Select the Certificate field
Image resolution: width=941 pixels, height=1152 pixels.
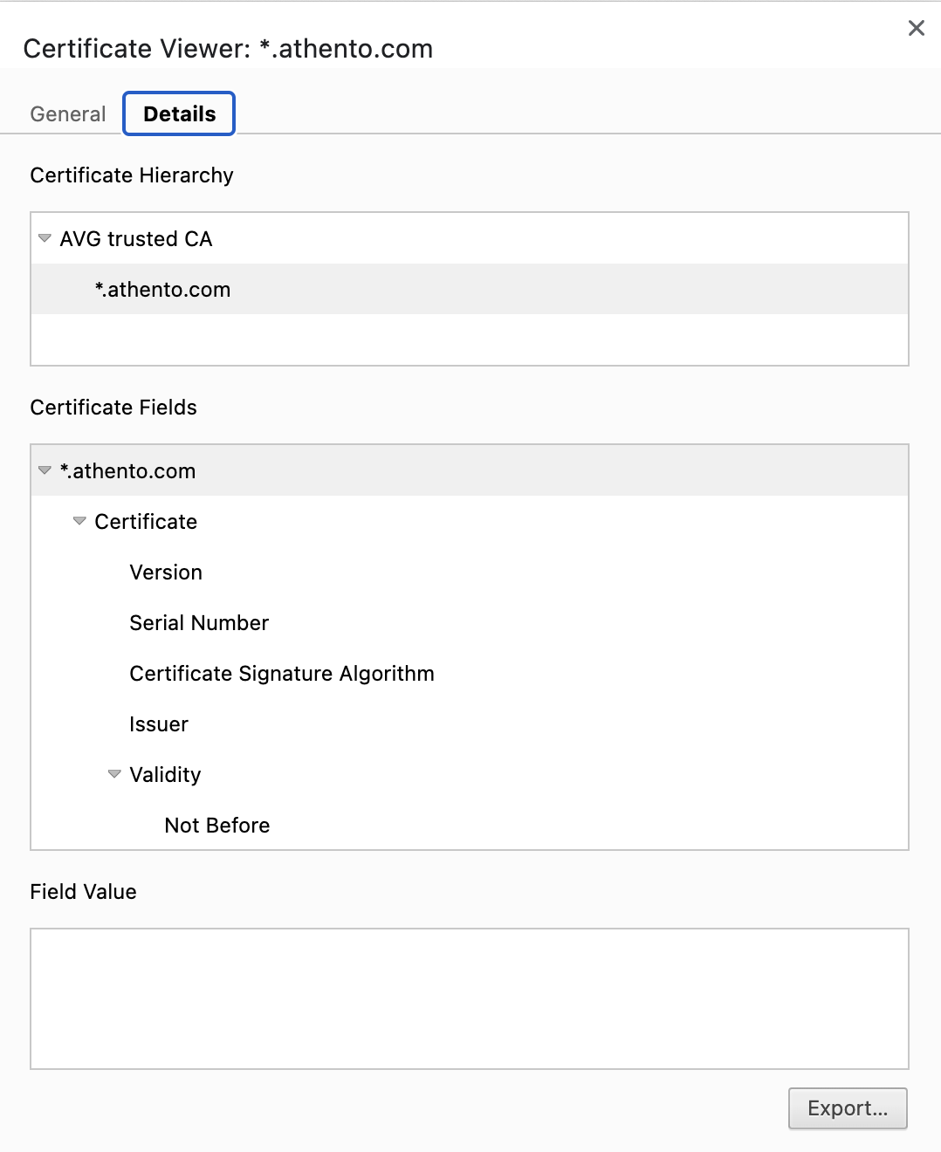[146, 522]
